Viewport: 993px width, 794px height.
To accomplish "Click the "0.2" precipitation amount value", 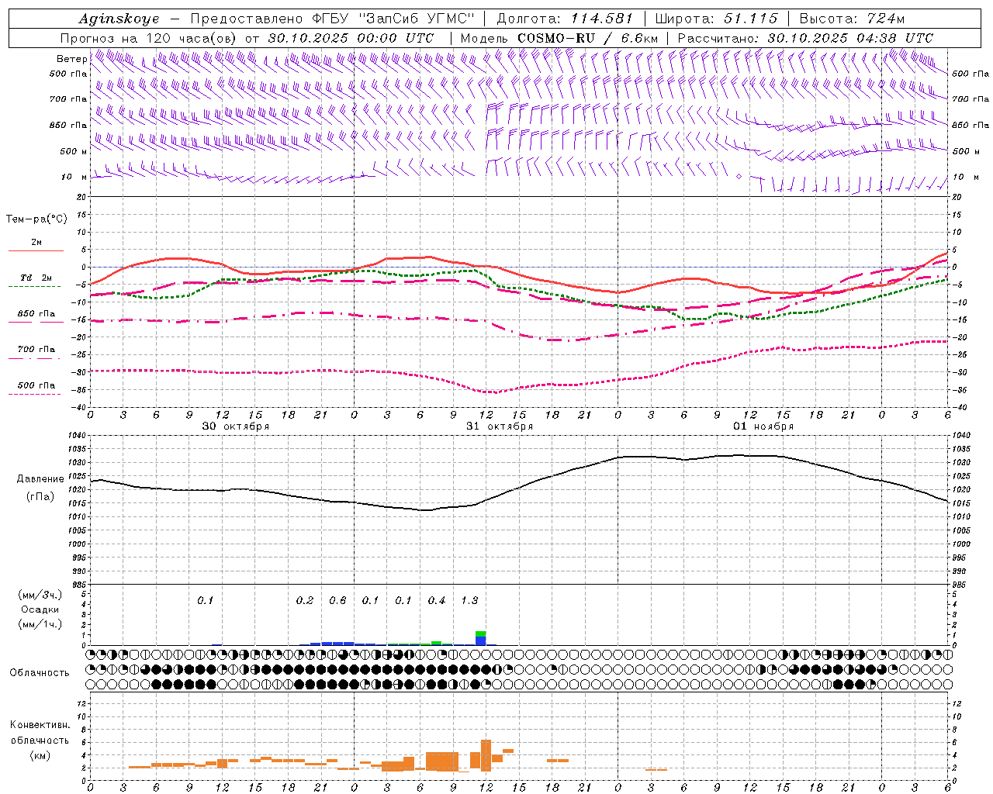I will (305, 601).
